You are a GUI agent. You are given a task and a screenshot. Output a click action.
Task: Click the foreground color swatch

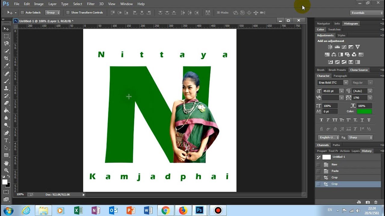click(x=5, y=182)
